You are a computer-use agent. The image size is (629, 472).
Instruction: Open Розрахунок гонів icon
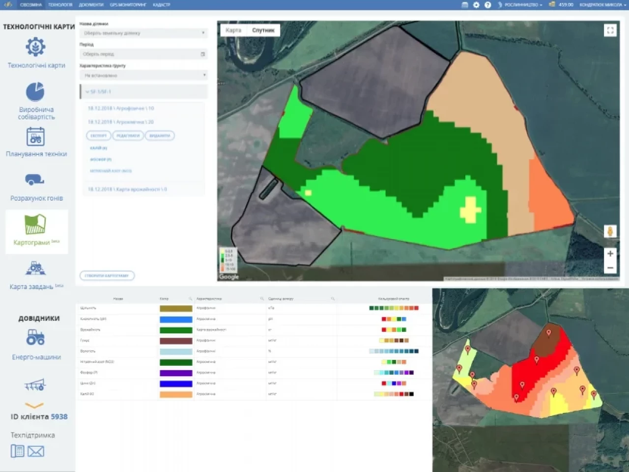click(34, 180)
